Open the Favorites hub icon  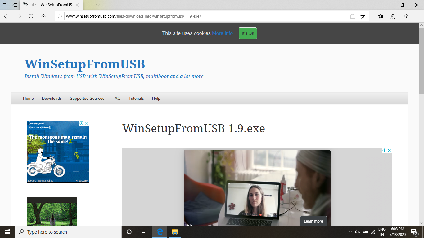tap(381, 16)
